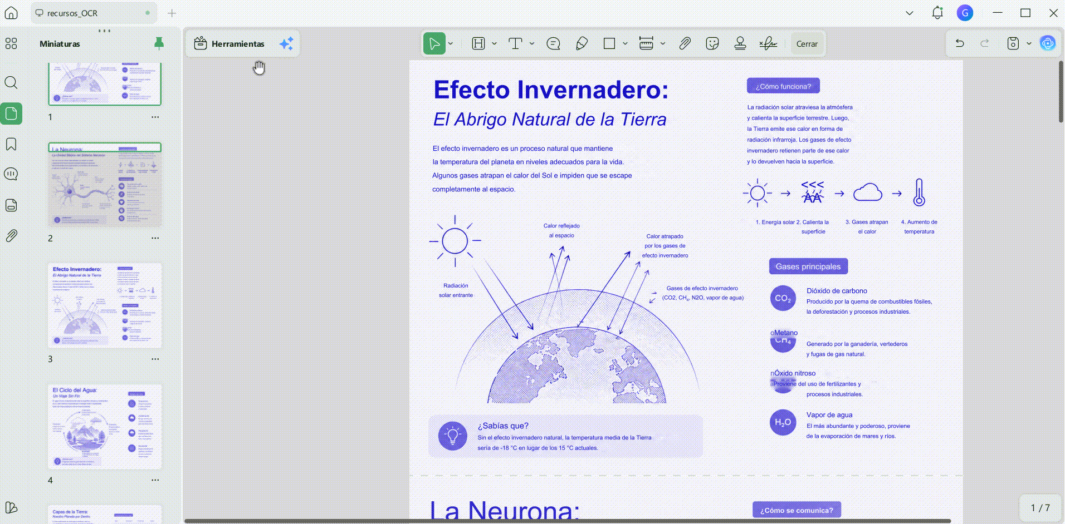
Task: Undo the last action
Action: click(960, 43)
